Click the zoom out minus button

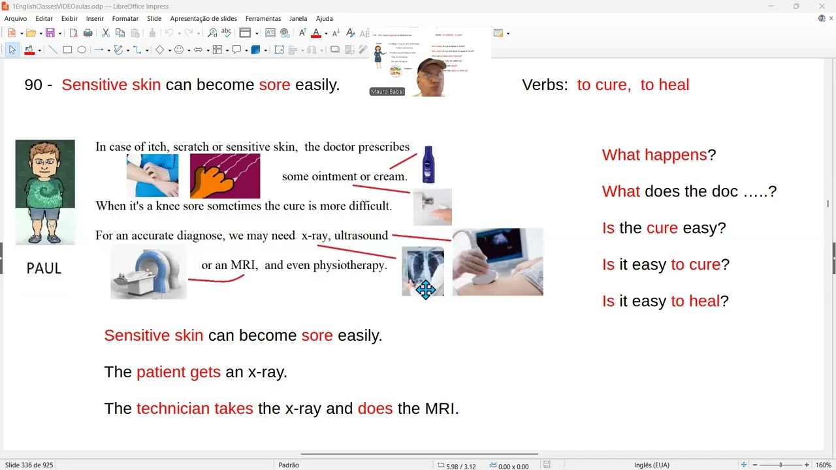coord(754,465)
